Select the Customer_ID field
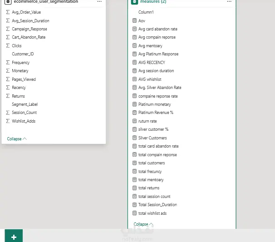Viewport: 275px width, 242px height. click(23, 54)
